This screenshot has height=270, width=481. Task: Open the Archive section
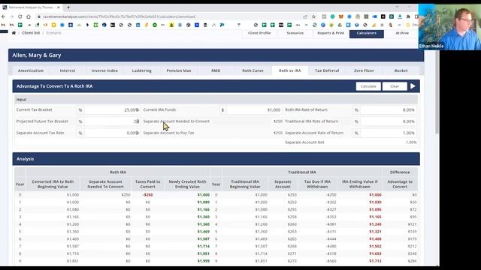pos(402,33)
